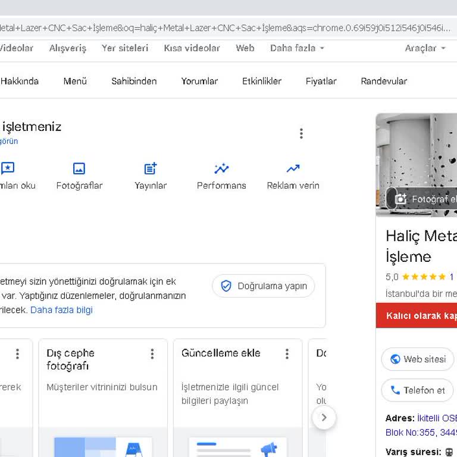Image resolution: width=457 pixels, height=457 pixels.
Task: Switch to the Videolar tab
Action: [x=16, y=48]
